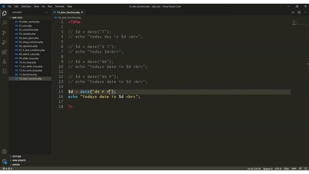Open the Terminal menu
Viewport: 309px width, 174px height.
pyautogui.click(x=59, y=6)
